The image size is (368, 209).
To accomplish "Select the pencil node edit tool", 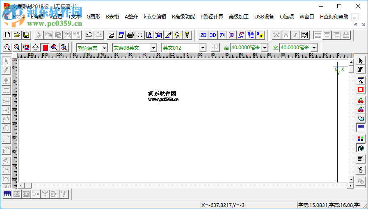I will [x=6, y=70].
